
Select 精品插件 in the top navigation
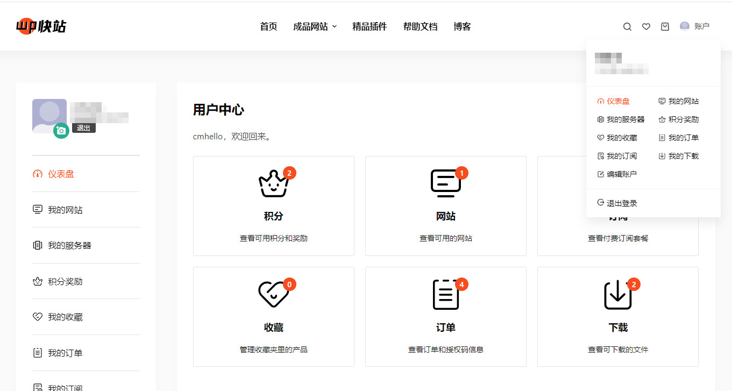coord(369,26)
